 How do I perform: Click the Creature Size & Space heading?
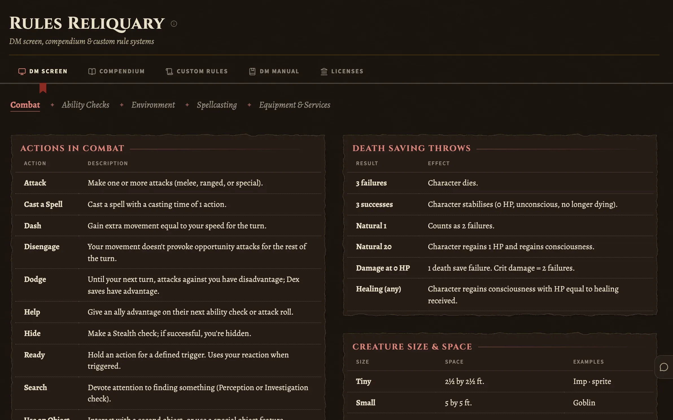click(x=412, y=347)
